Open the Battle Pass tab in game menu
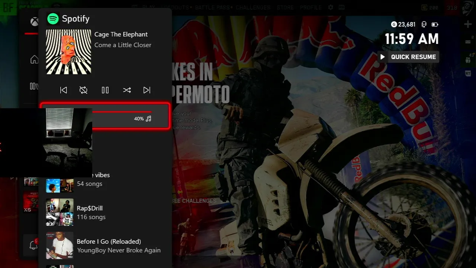 [x=213, y=7]
